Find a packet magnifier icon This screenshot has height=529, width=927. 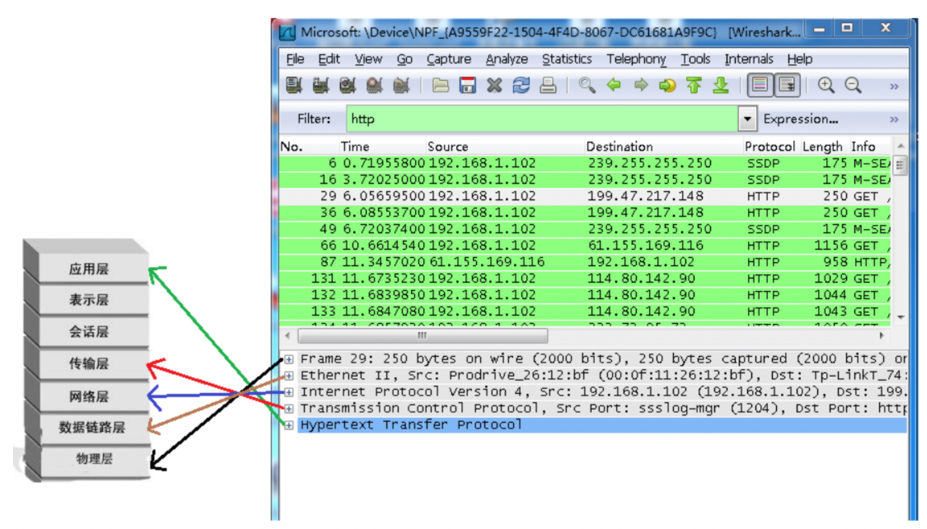click(x=587, y=85)
